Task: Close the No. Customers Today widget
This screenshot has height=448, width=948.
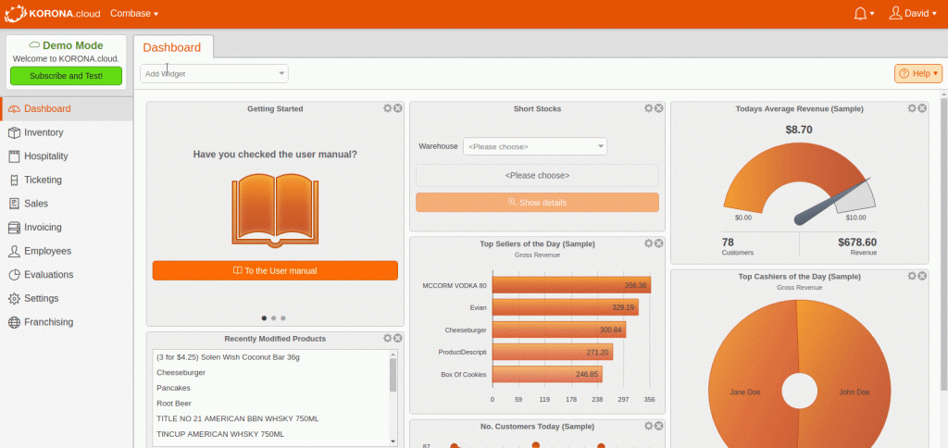Action: (x=659, y=426)
